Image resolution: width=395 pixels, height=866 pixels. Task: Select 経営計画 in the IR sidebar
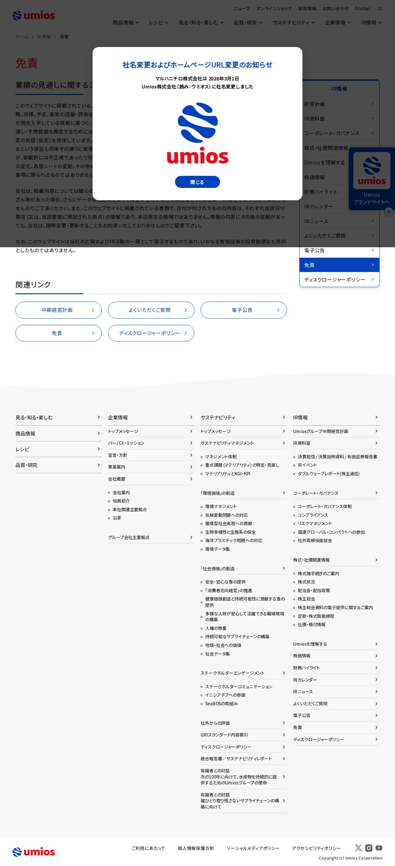[x=339, y=104]
